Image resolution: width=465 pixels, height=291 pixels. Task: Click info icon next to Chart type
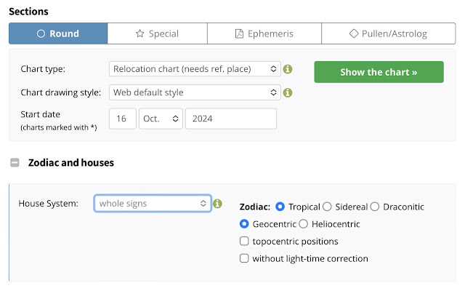tap(288, 69)
